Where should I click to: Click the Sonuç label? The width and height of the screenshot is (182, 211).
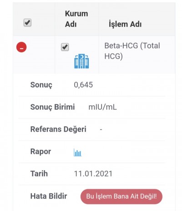click(41, 85)
